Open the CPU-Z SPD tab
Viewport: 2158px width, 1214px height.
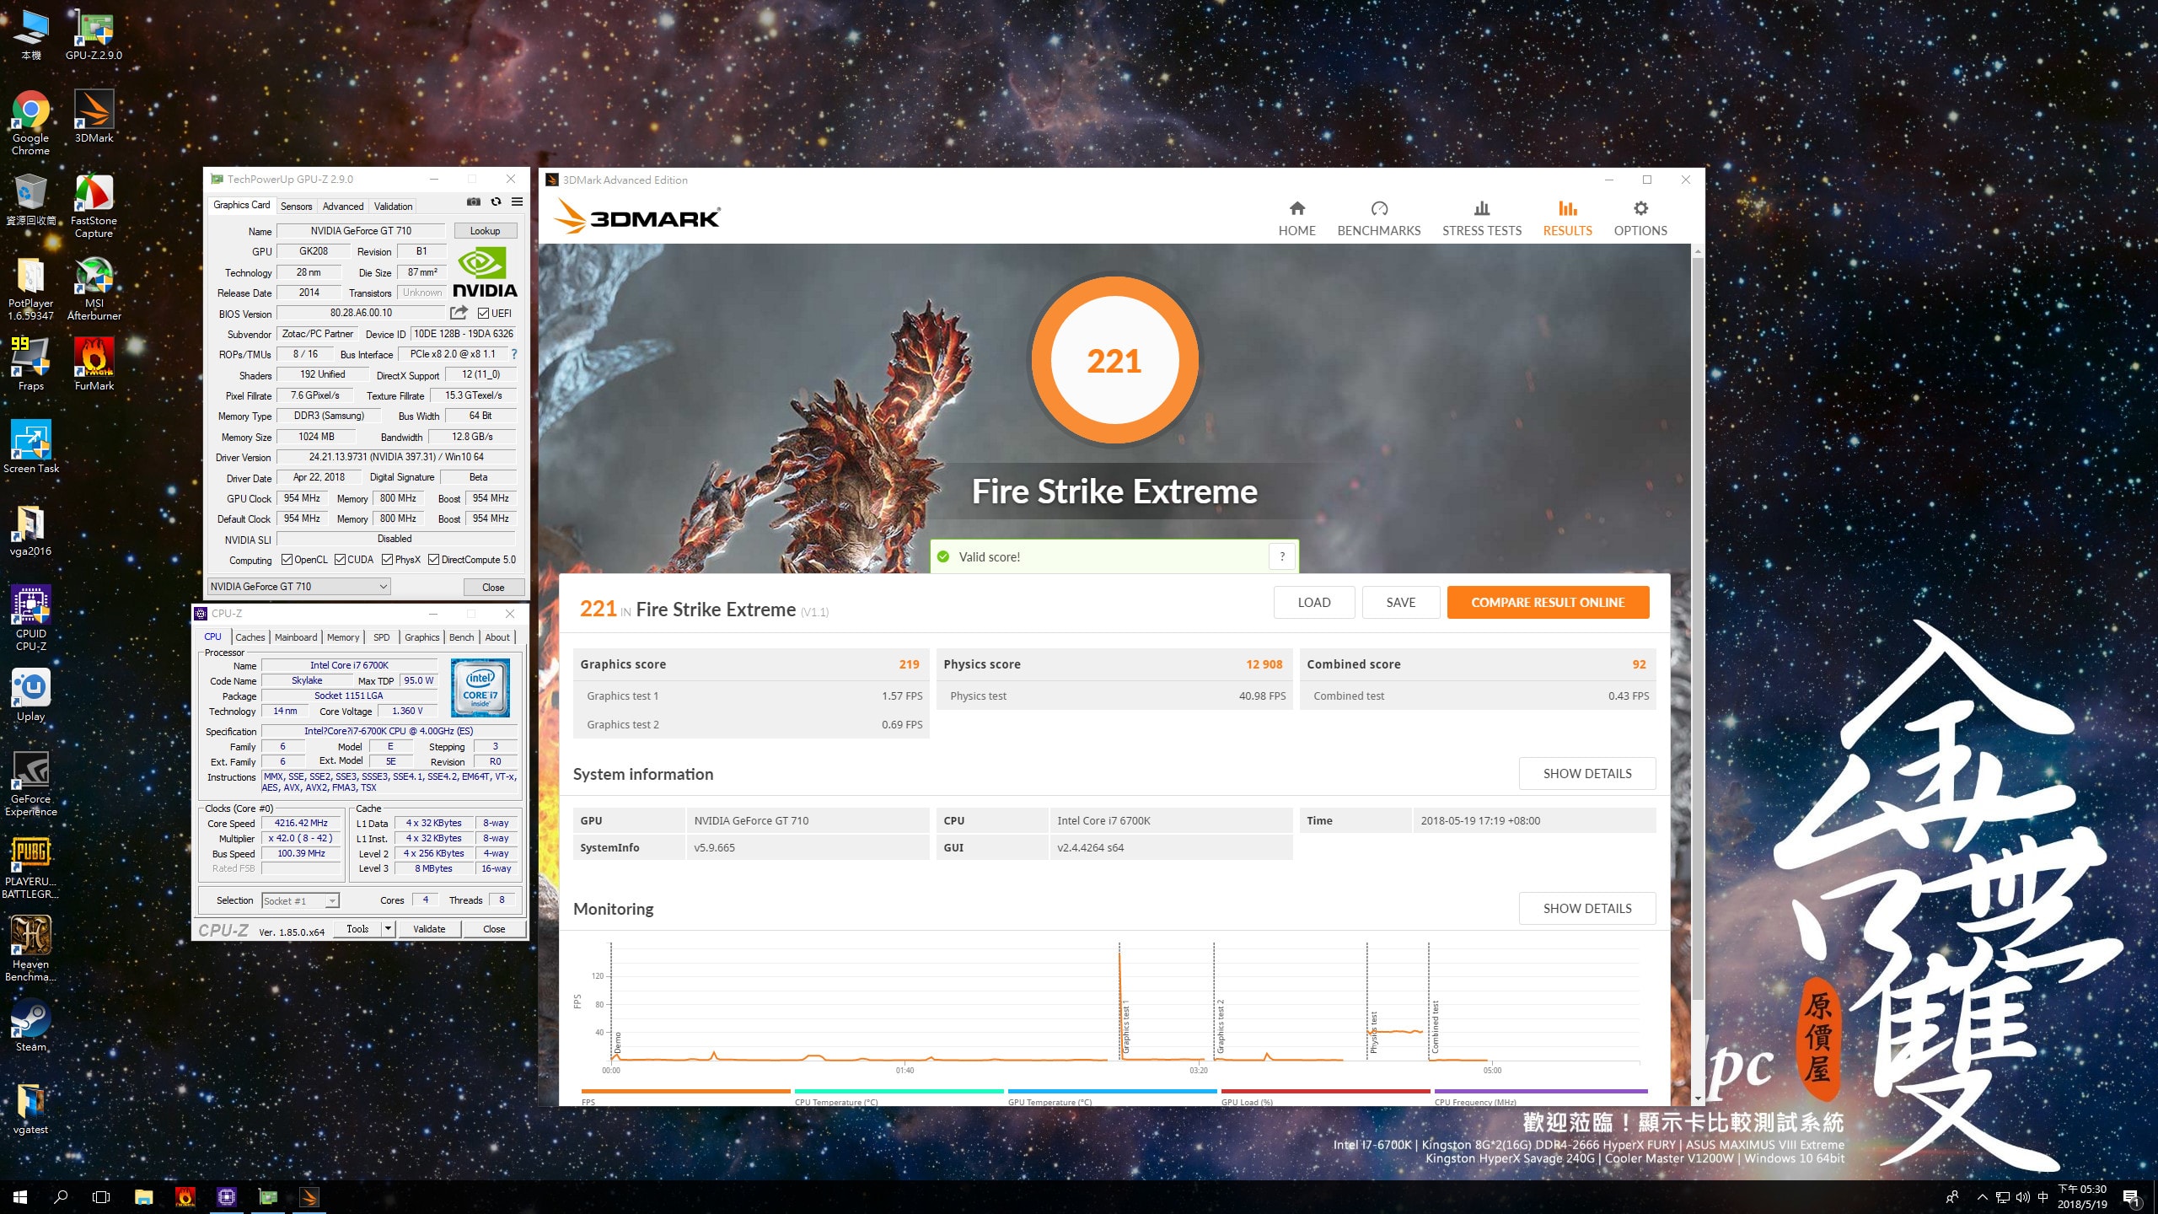click(x=381, y=637)
